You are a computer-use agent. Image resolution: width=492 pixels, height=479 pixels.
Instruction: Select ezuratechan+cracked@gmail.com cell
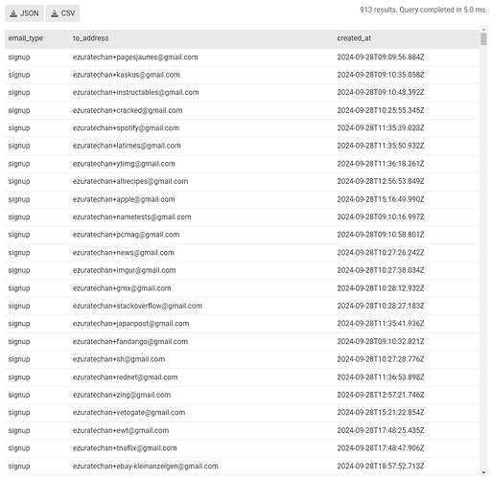tap(128, 110)
